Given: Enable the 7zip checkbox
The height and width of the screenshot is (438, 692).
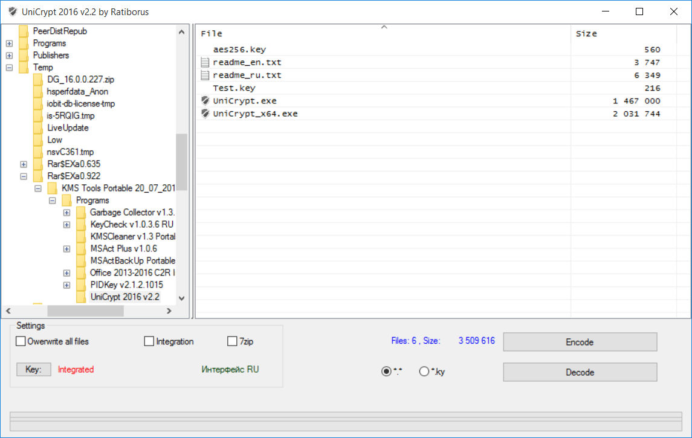Looking at the screenshot, I should (231, 341).
